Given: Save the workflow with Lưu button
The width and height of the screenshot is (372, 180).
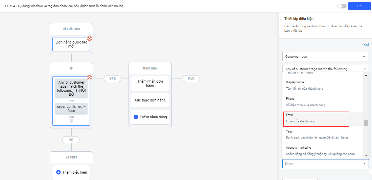Looking at the screenshot, I should tap(359, 6).
